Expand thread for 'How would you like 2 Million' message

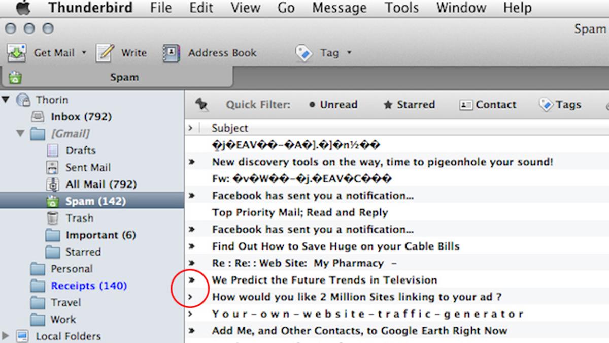[x=190, y=297]
